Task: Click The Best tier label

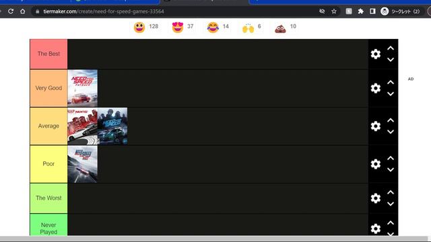Action: click(48, 54)
